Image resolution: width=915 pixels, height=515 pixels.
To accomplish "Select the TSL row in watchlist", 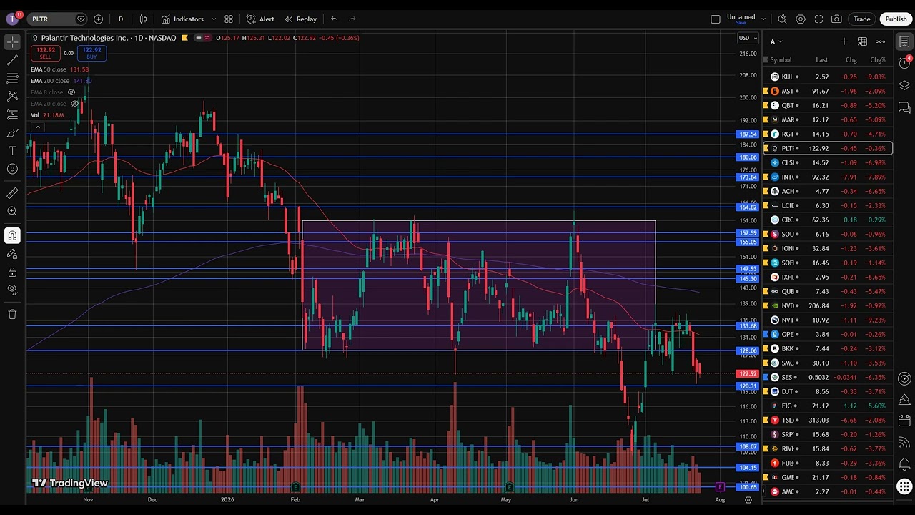I will [x=827, y=420].
